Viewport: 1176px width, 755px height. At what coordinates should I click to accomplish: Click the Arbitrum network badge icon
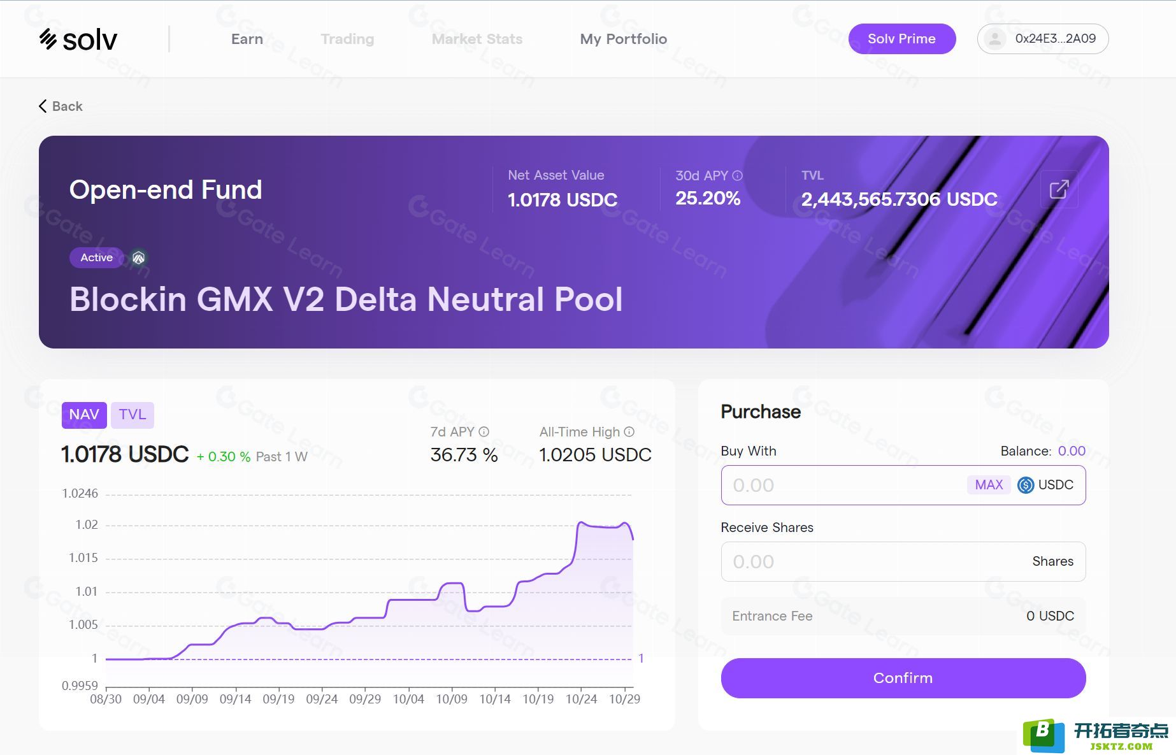138,258
